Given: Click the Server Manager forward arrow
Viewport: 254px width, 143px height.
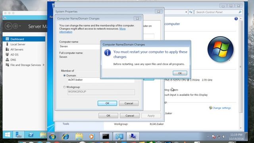Looking at the screenshot, I should click(x=15, y=26).
